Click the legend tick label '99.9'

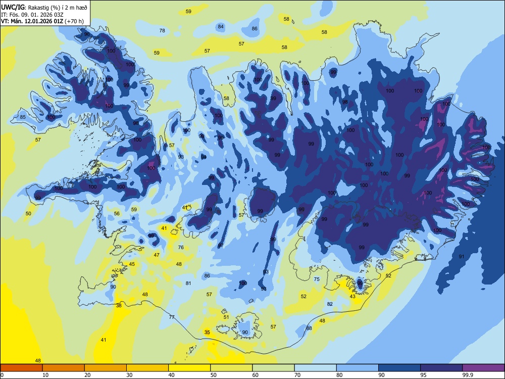click(x=468, y=375)
